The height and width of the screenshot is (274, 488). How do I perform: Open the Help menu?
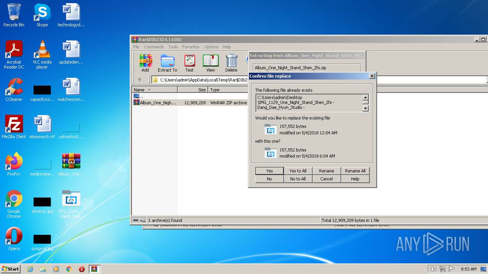(226, 47)
